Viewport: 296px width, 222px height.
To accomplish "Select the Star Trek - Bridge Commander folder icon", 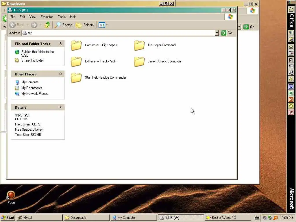I will pos(76,78).
